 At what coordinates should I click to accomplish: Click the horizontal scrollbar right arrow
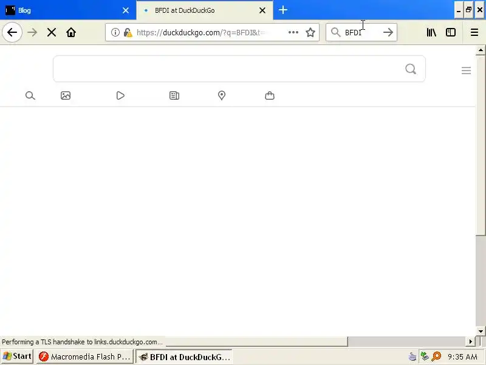coord(470,342)
